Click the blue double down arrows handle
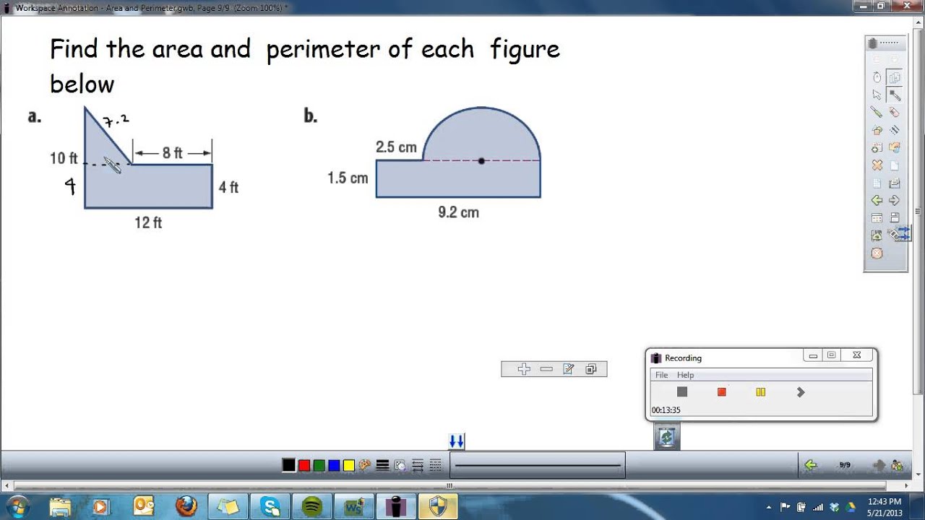 456,441
